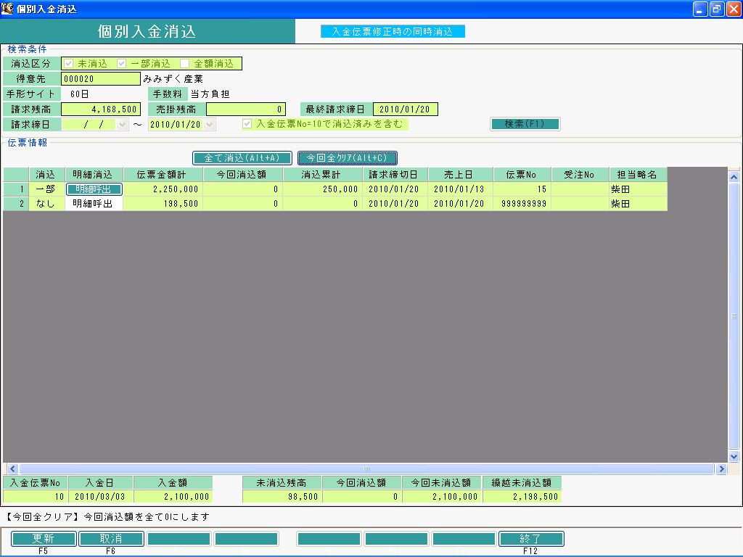Image resolution: width=743 pixels, height=557 pixels.
Task: Open the 2010/01/20 end date dropdown
Action: click(210, 125)
